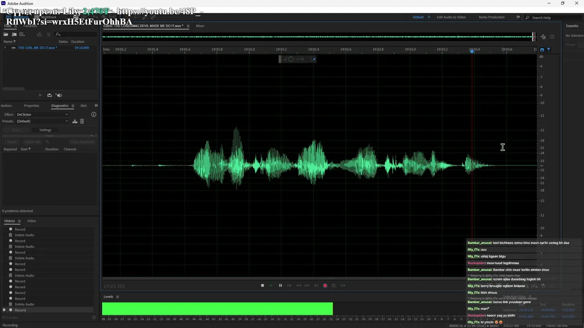Select the Edit Audio to Video workspace

coord(451,17)
